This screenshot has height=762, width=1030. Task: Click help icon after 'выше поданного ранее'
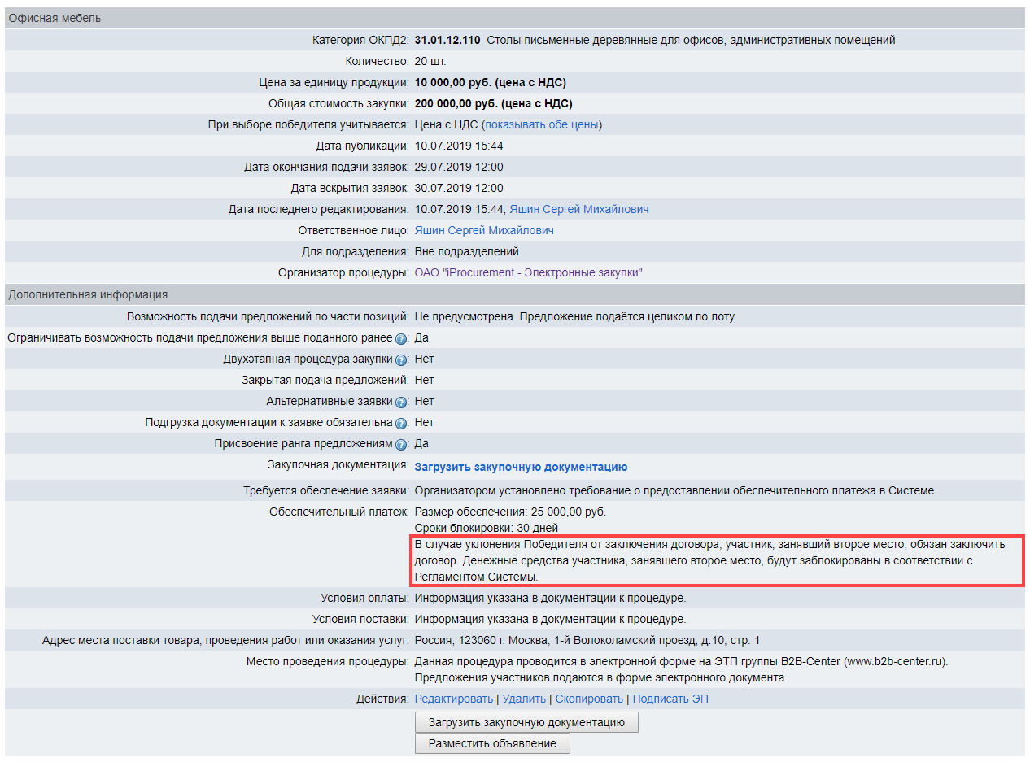[401, 338]
